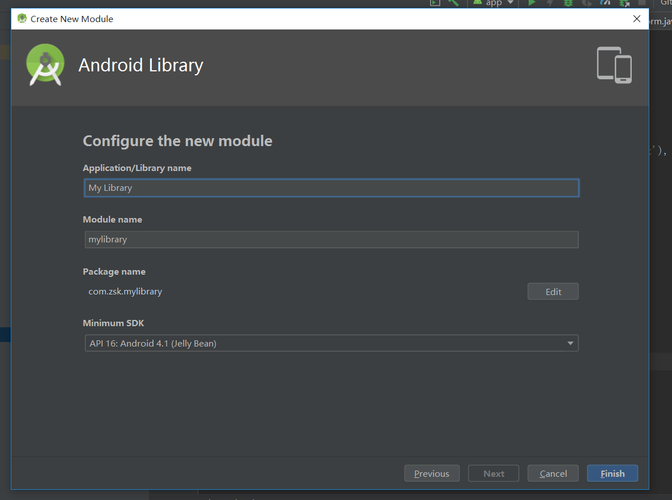Viewport: 672px width, 500px height.
Task: Click the Cancel button to dismiss the dialog
Action: [552, 473]
